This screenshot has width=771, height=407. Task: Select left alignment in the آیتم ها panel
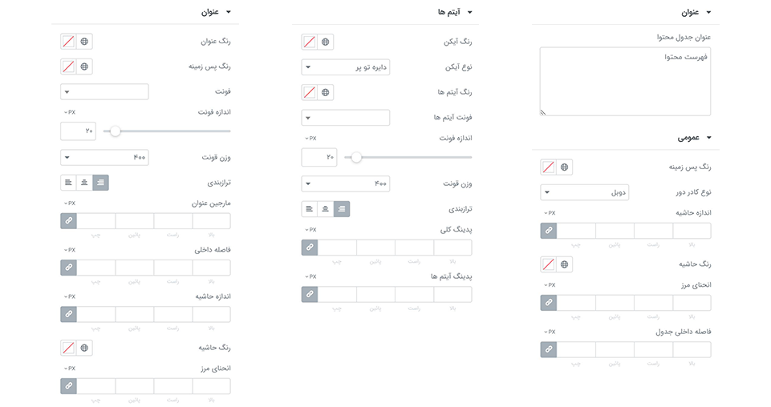click(310, 209)
